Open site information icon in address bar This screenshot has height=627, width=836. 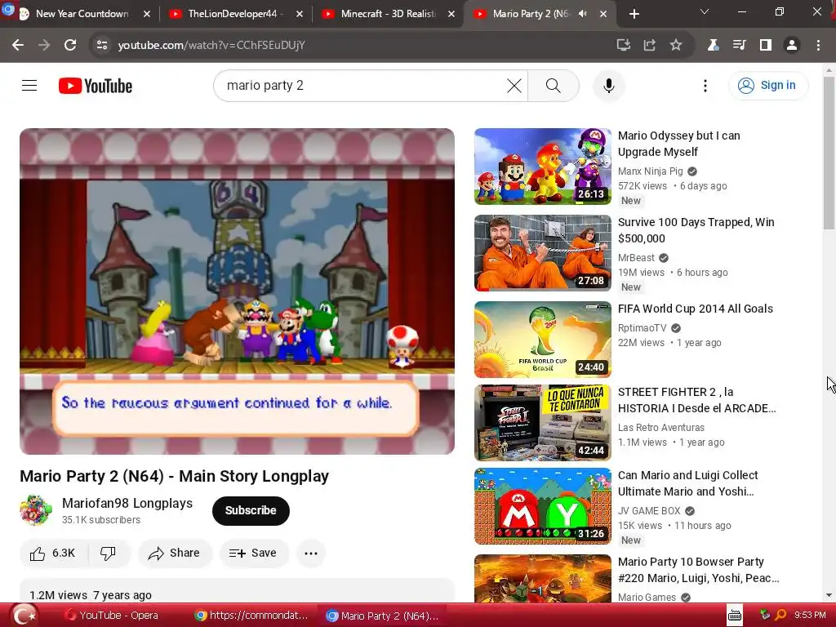coord(101,46)
